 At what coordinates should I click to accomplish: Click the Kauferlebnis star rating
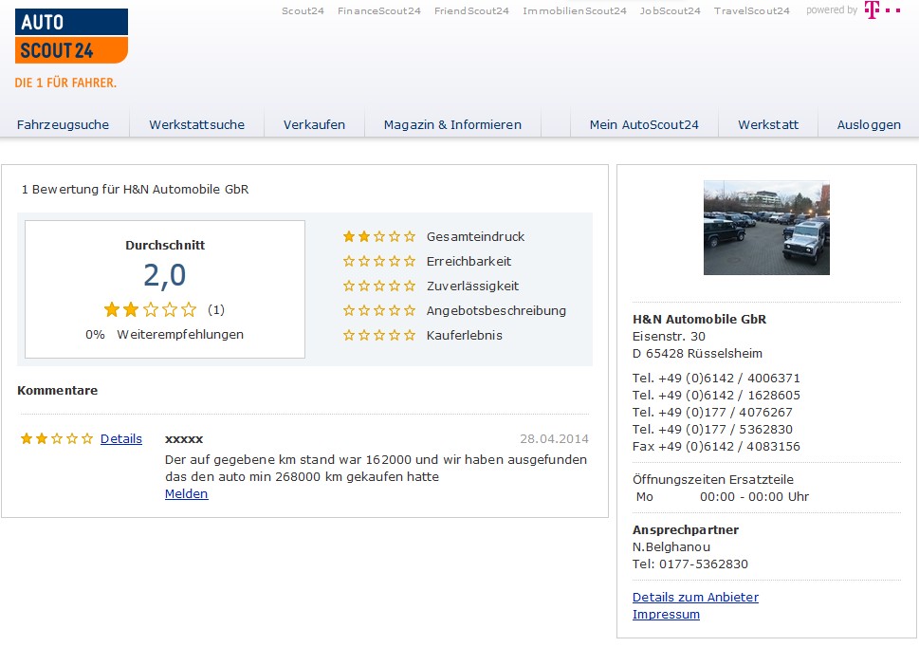pos(378,336)
